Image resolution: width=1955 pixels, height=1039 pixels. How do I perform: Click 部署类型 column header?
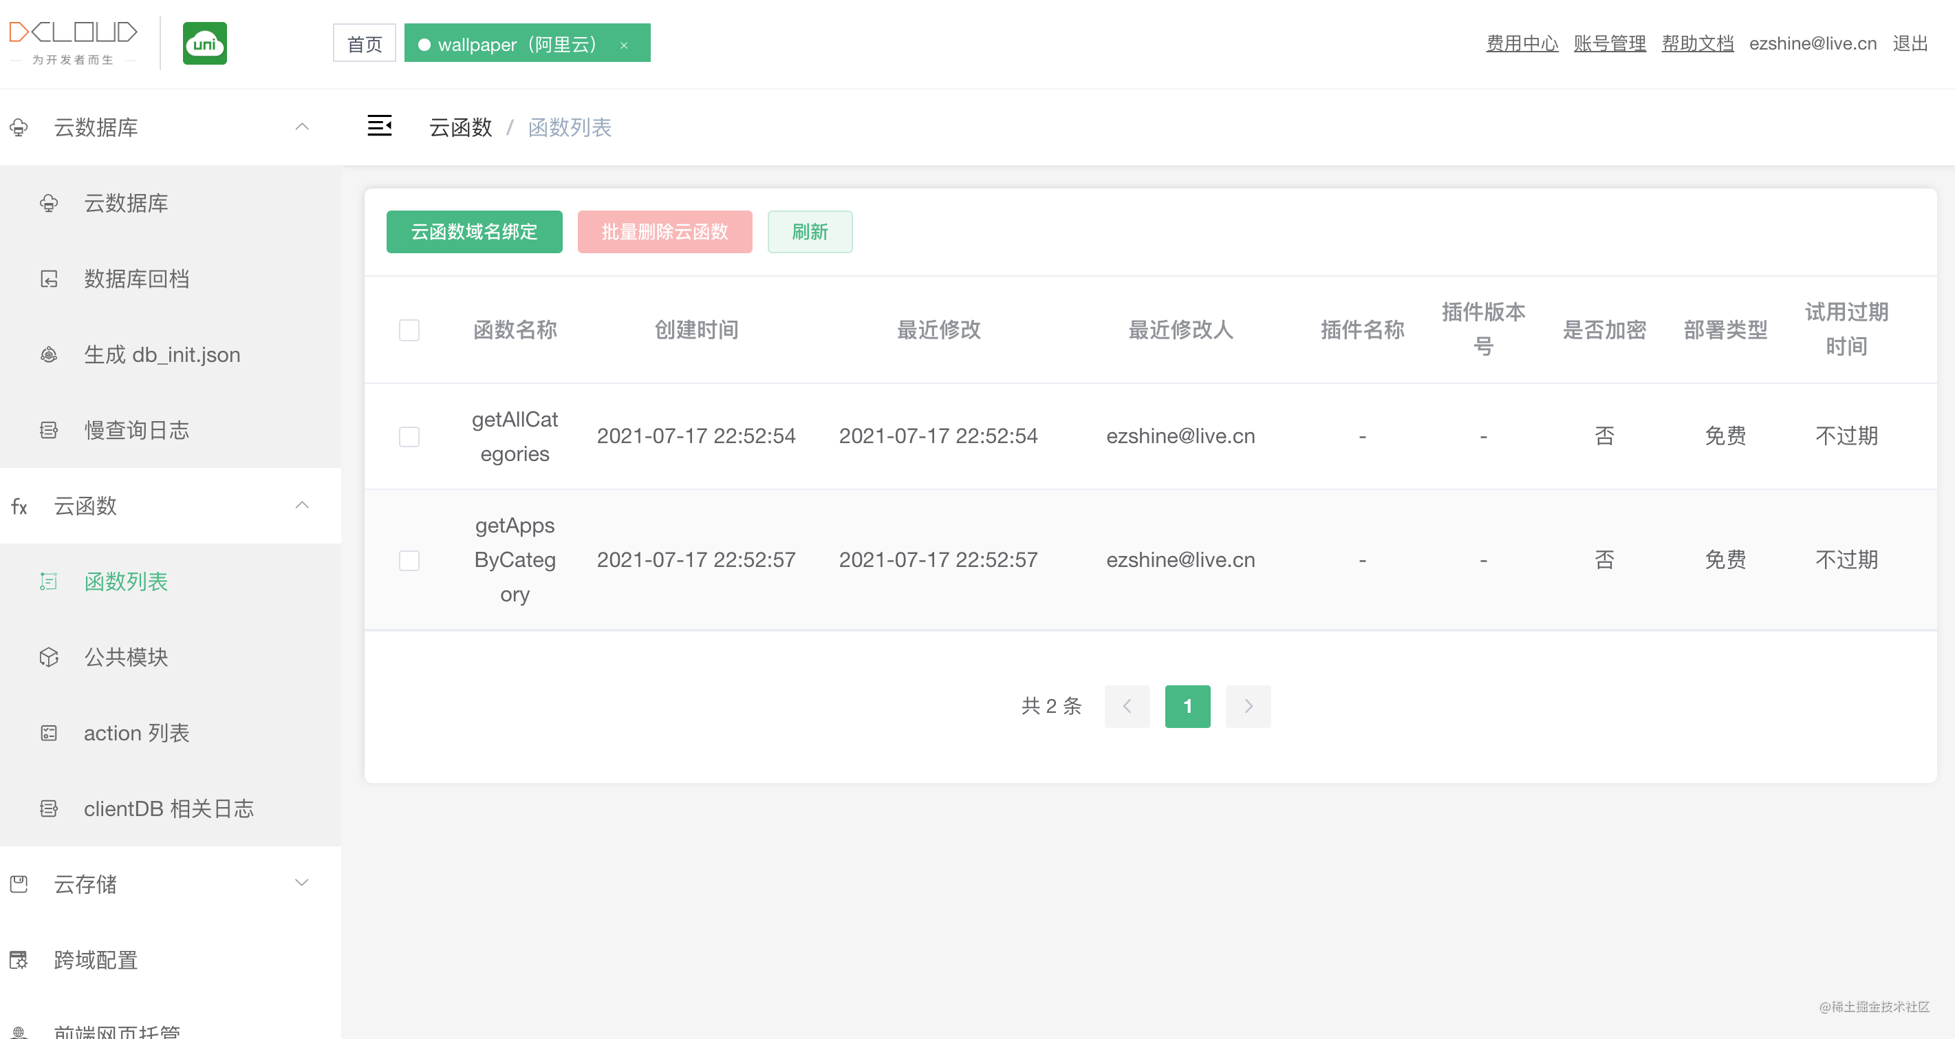click(1725, 330)
